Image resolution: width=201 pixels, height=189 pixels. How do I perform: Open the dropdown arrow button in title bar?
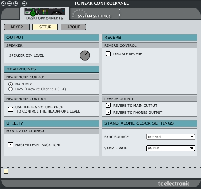[24, 3]
